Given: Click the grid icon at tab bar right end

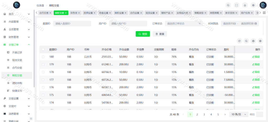Looking at the screenshot, I should tap(264, 13).
